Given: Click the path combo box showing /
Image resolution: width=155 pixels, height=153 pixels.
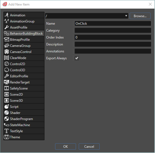Looking at the screenshot, I should pyautogui.click(x=87, y=16).
